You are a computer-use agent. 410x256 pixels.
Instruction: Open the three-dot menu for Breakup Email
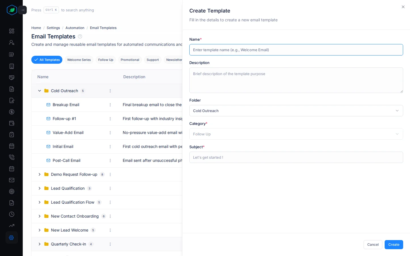tap(110, 105)
